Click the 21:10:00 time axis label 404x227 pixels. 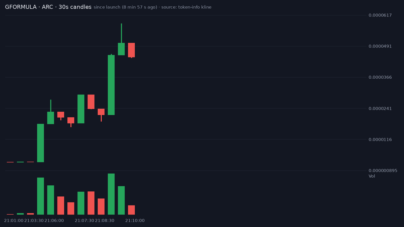pos(135,221)
